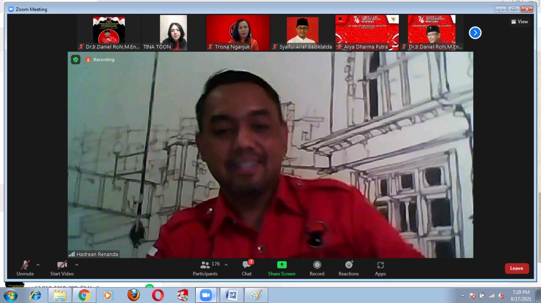Open Google Chrome from taskbar
The height and width of the screenshot is (303, 541).
coord(84,295)
